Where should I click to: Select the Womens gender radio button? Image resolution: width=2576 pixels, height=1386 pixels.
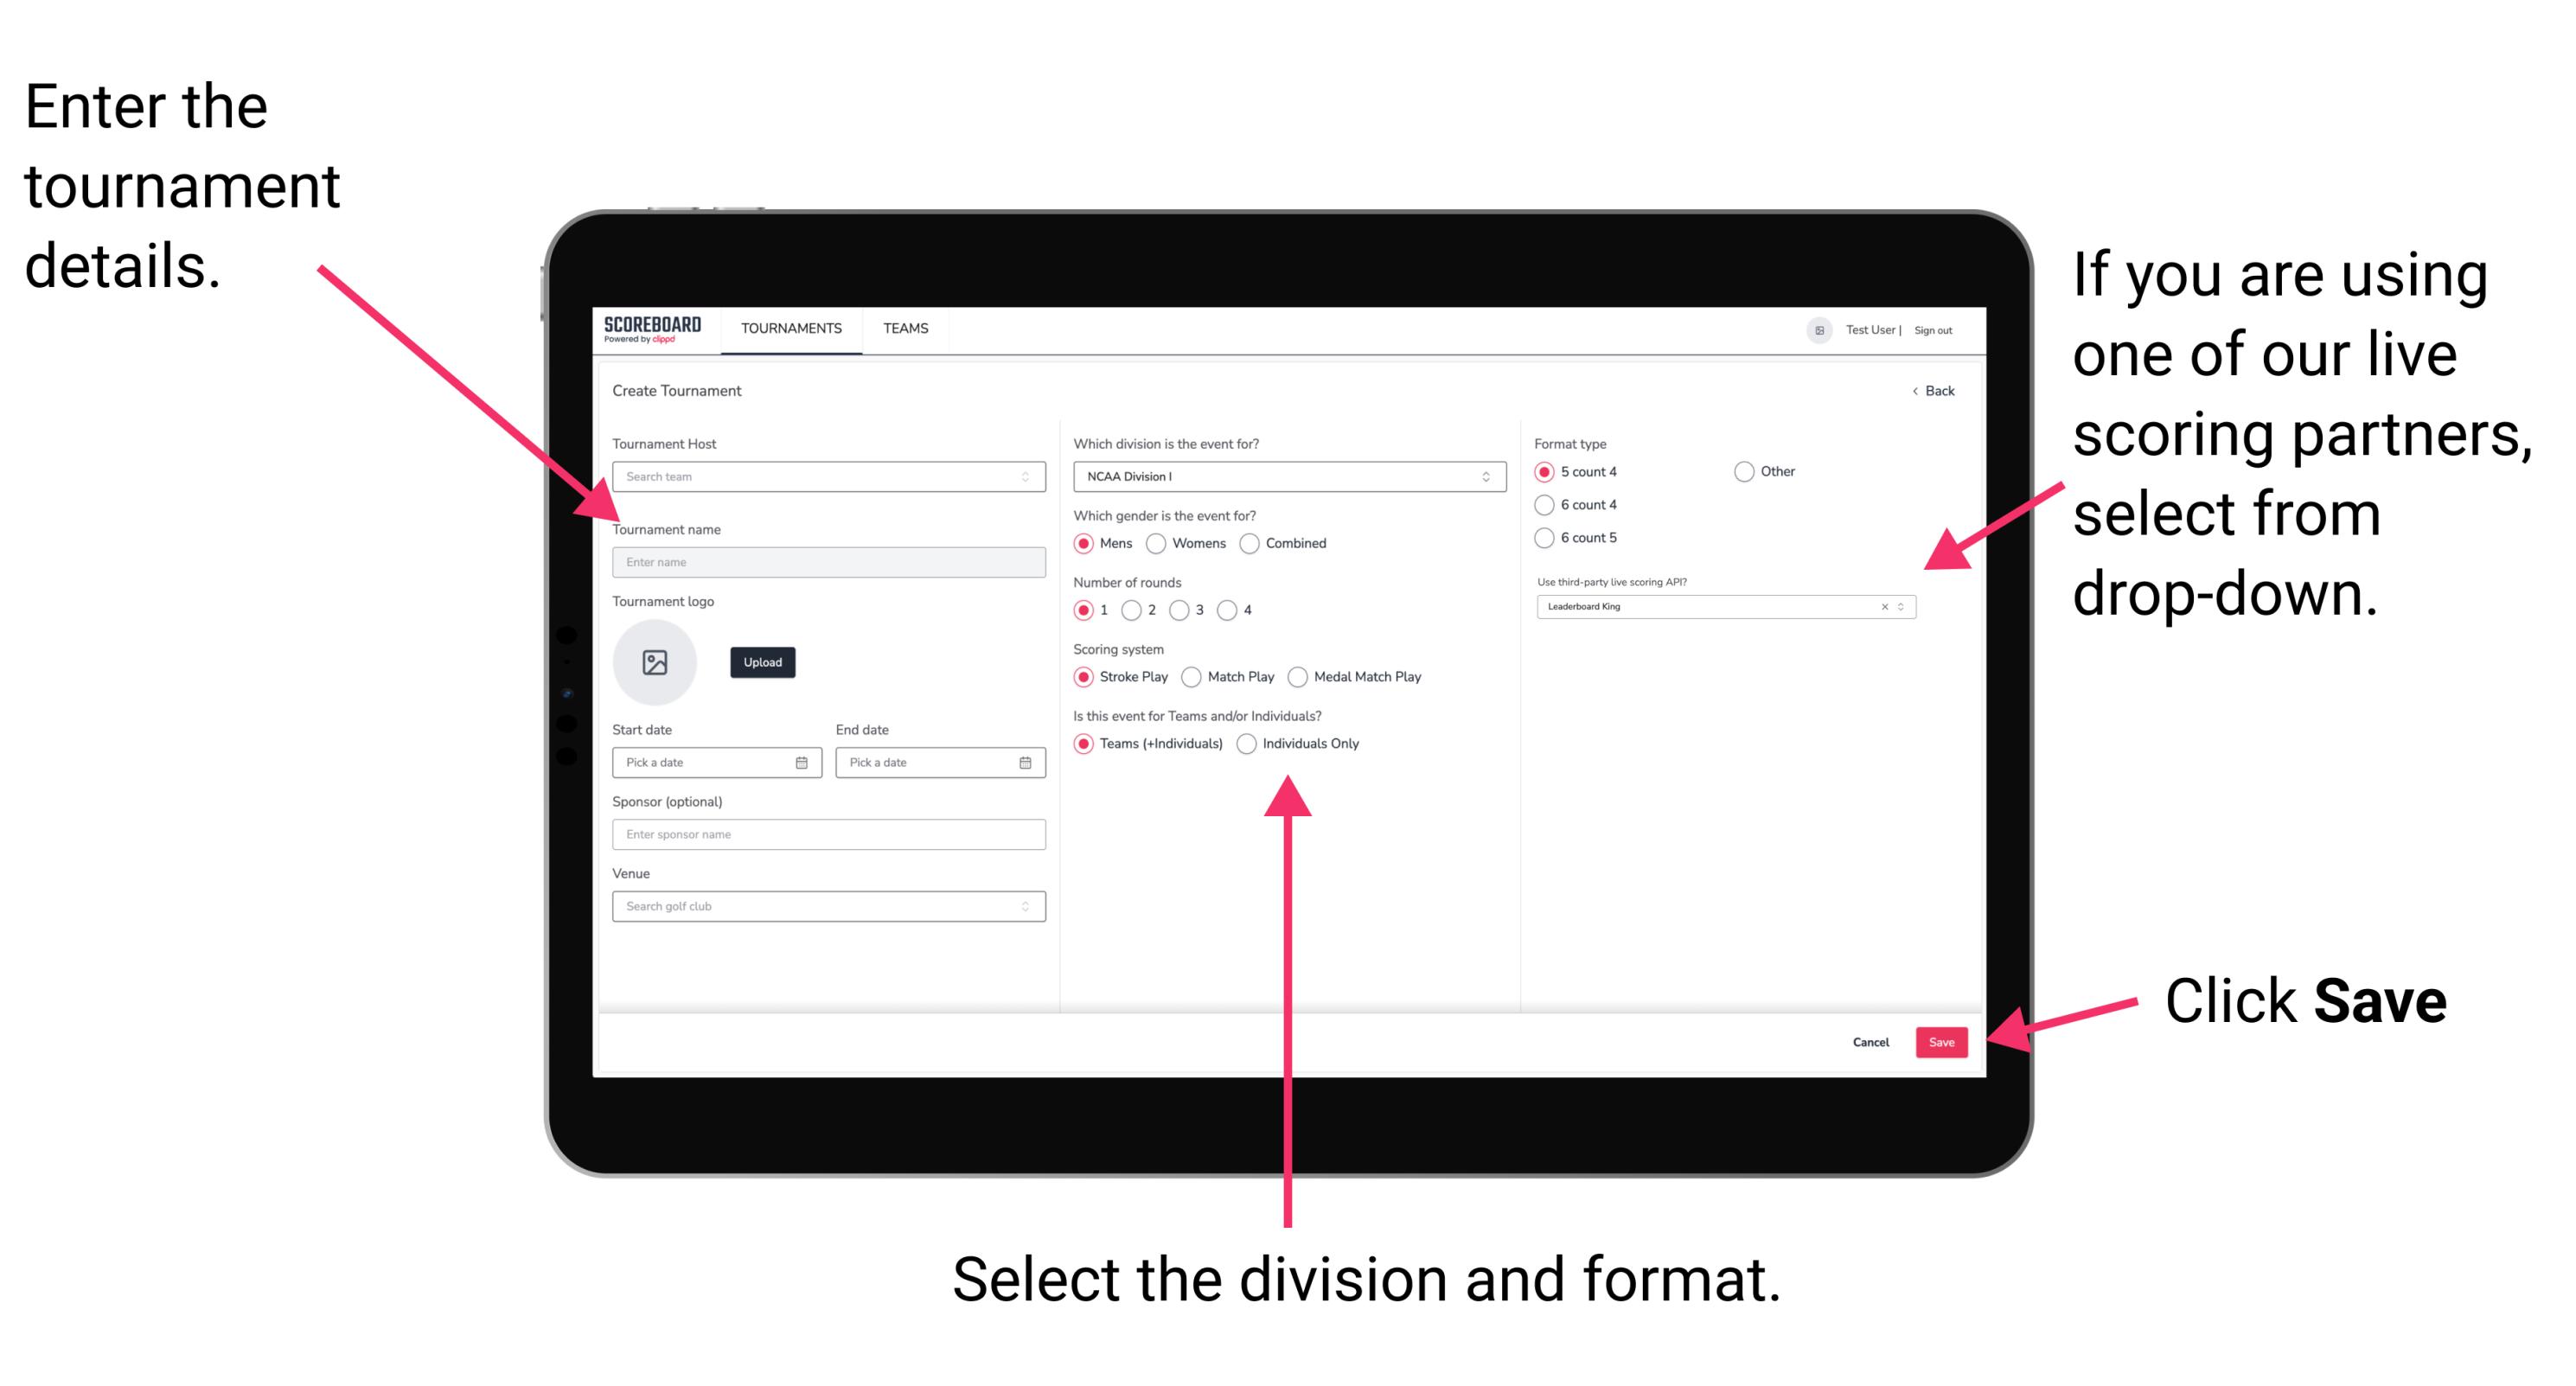click(1159, 543)
